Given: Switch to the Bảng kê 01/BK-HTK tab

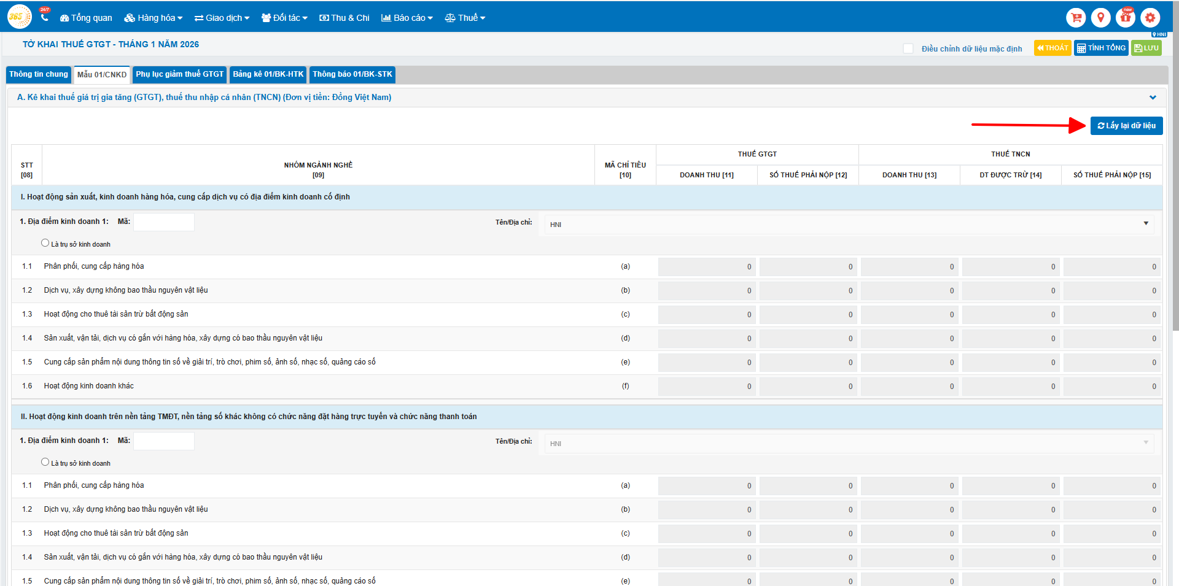Looking at the screenshot, I should 268,74.
